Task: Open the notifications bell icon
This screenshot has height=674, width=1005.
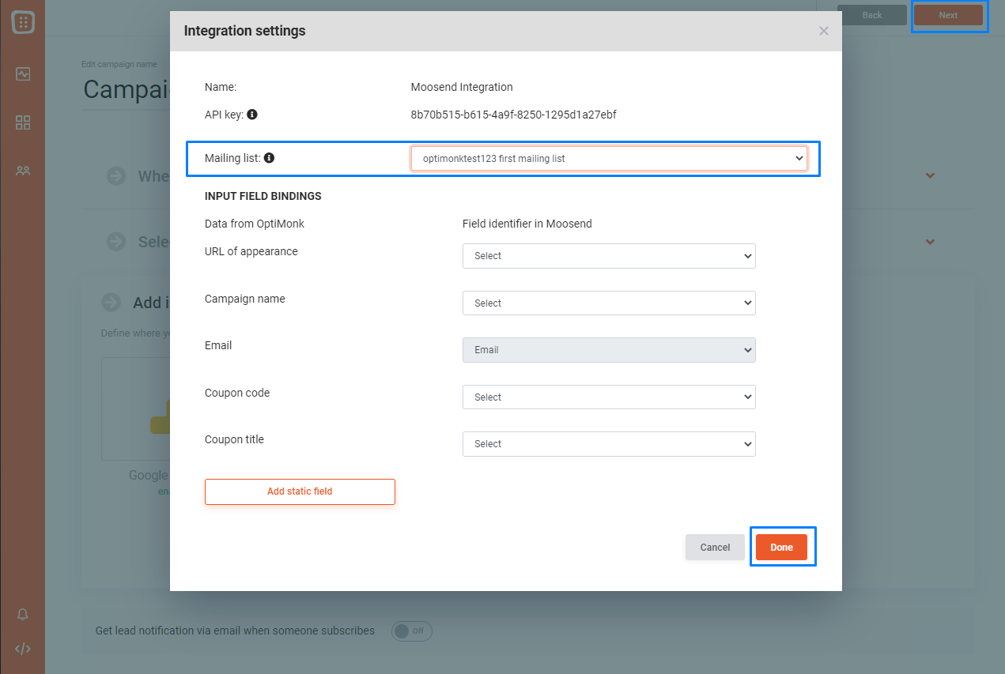Action: tap(23, 615)
